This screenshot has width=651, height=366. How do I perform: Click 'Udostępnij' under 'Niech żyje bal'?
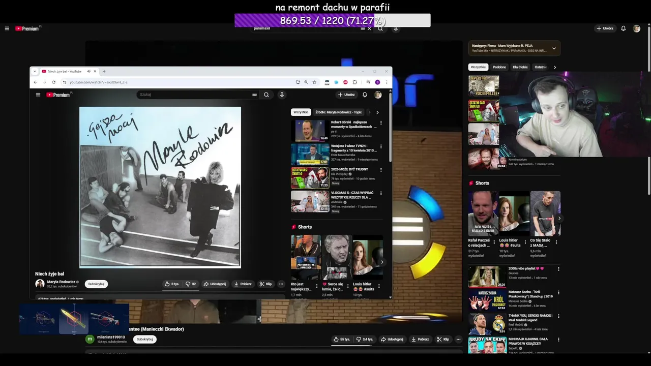point(215,284)
